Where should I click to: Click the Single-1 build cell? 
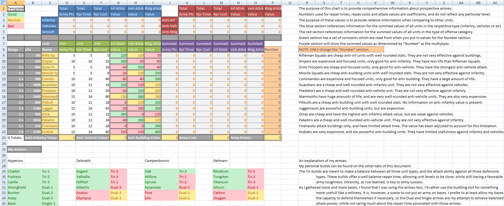pos(50,203)
